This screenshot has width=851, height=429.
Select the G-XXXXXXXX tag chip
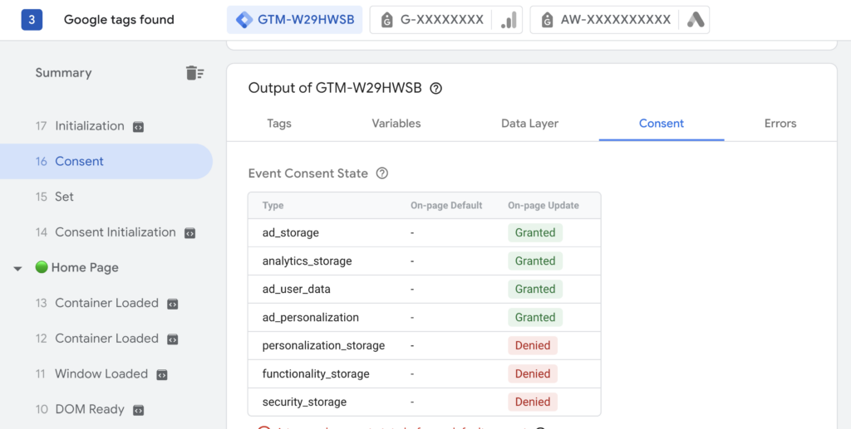(x=432, y=20)
